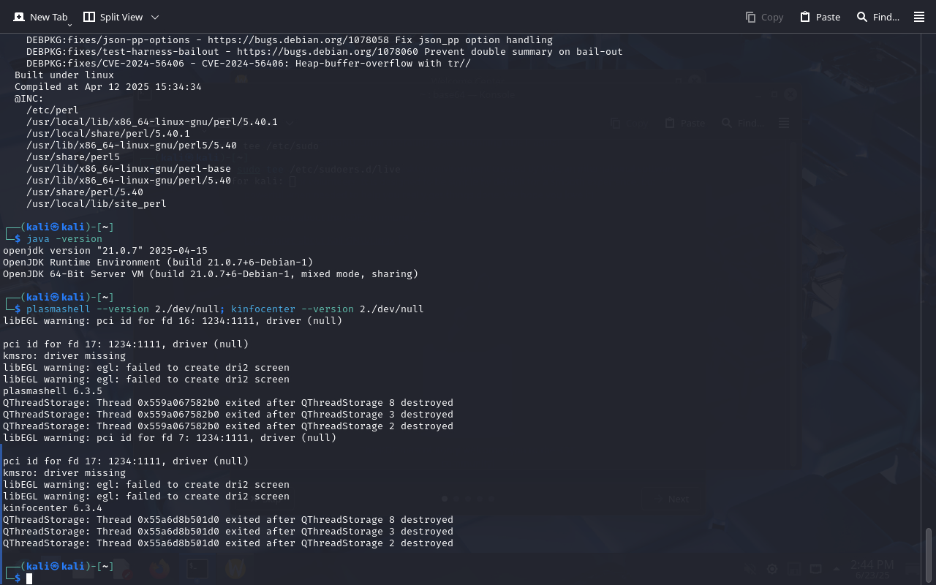Click the 'kinfocenter 6.3.4' version output
The width and height of the screenshot is (936, 585).
53,508
